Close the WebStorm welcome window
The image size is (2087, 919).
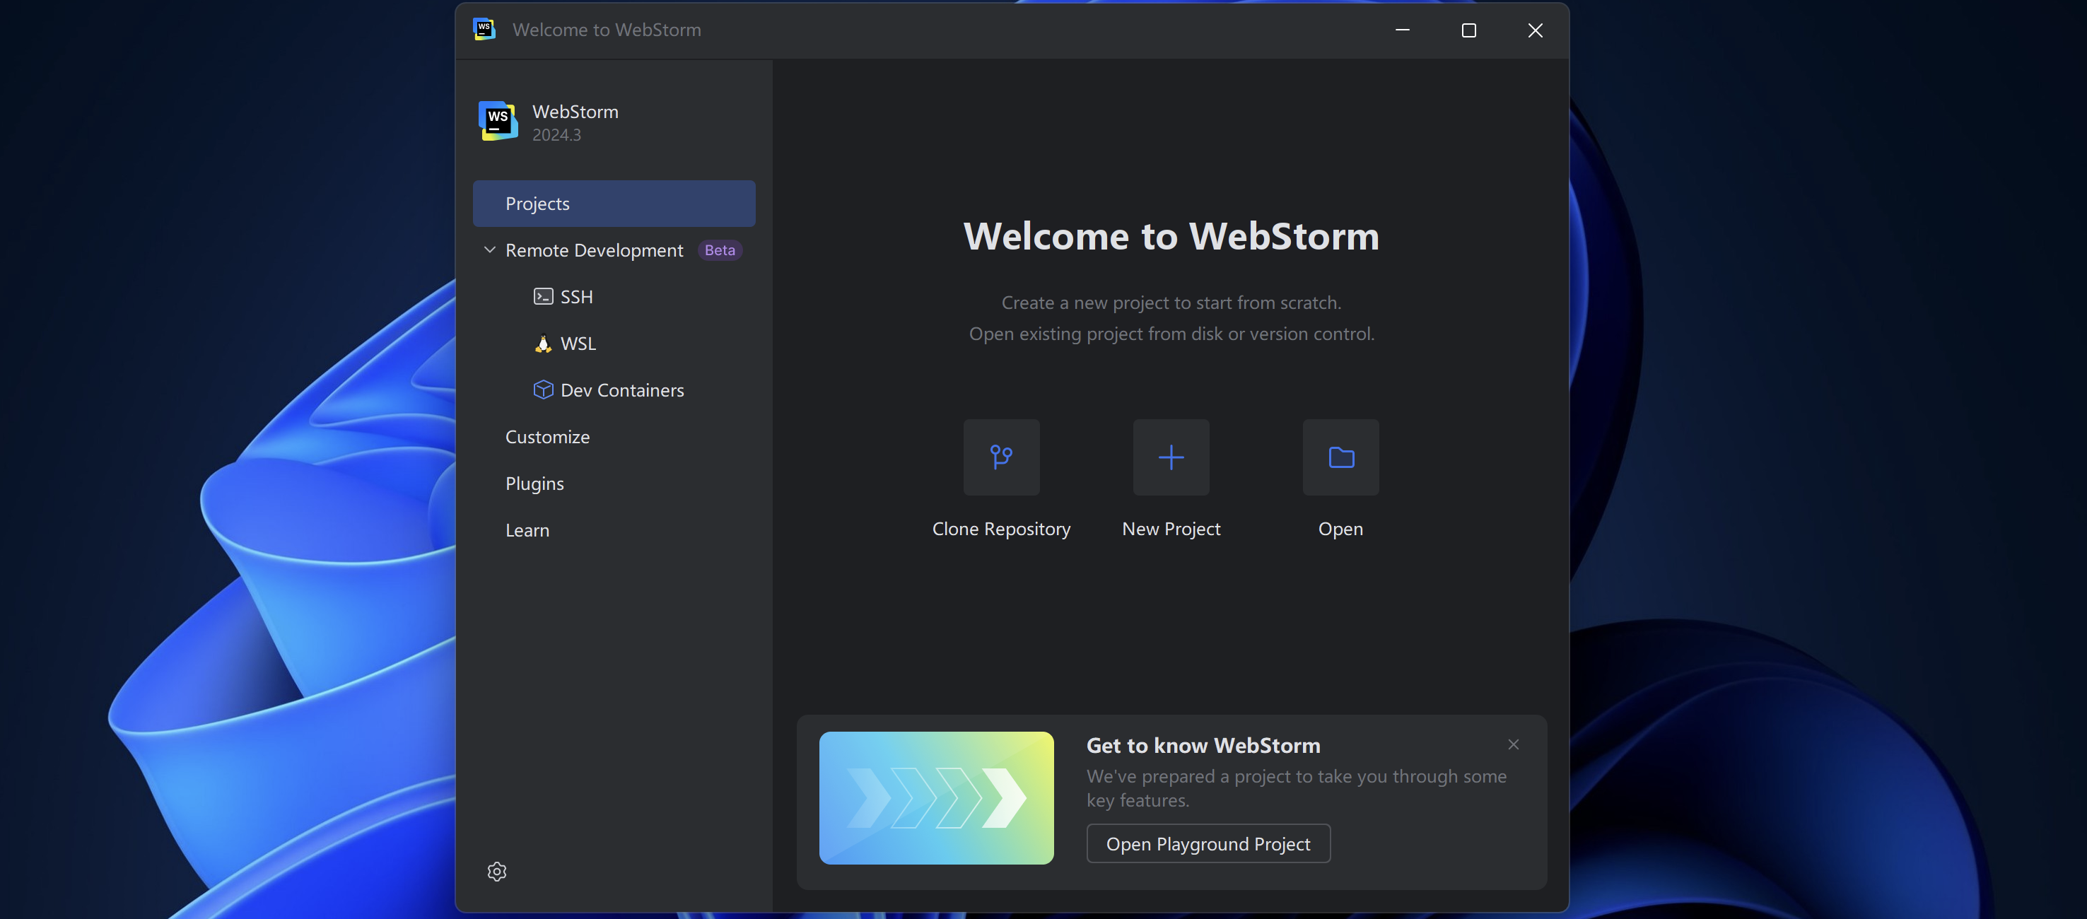(x=1536, y=30)
